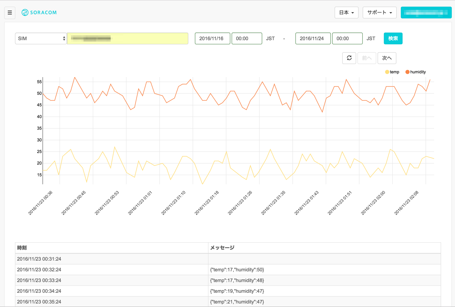Focus the yellow SIM identifier input field
The image size is (455, 307).
pos(128,38)
